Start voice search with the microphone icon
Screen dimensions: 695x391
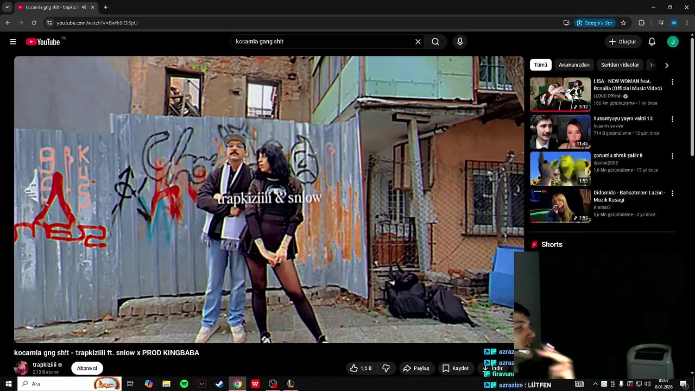click(460, 42)
